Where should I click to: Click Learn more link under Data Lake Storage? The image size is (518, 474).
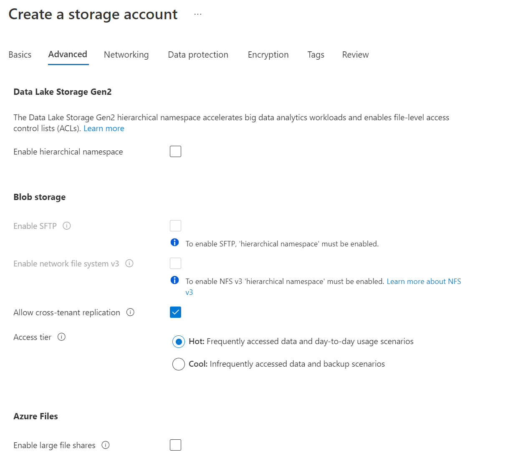pyautogui.click(x=104, y=129)
